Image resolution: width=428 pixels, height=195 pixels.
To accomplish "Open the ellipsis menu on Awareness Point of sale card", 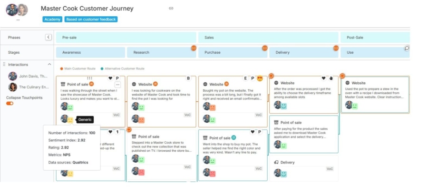I will point(117,85).
